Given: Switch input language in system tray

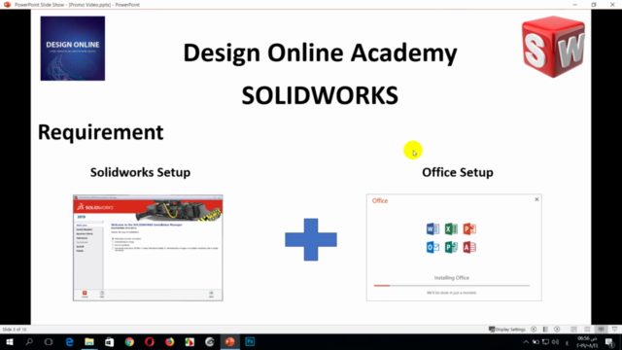Looking at the screenshot, I should click(x=567, y=342).
